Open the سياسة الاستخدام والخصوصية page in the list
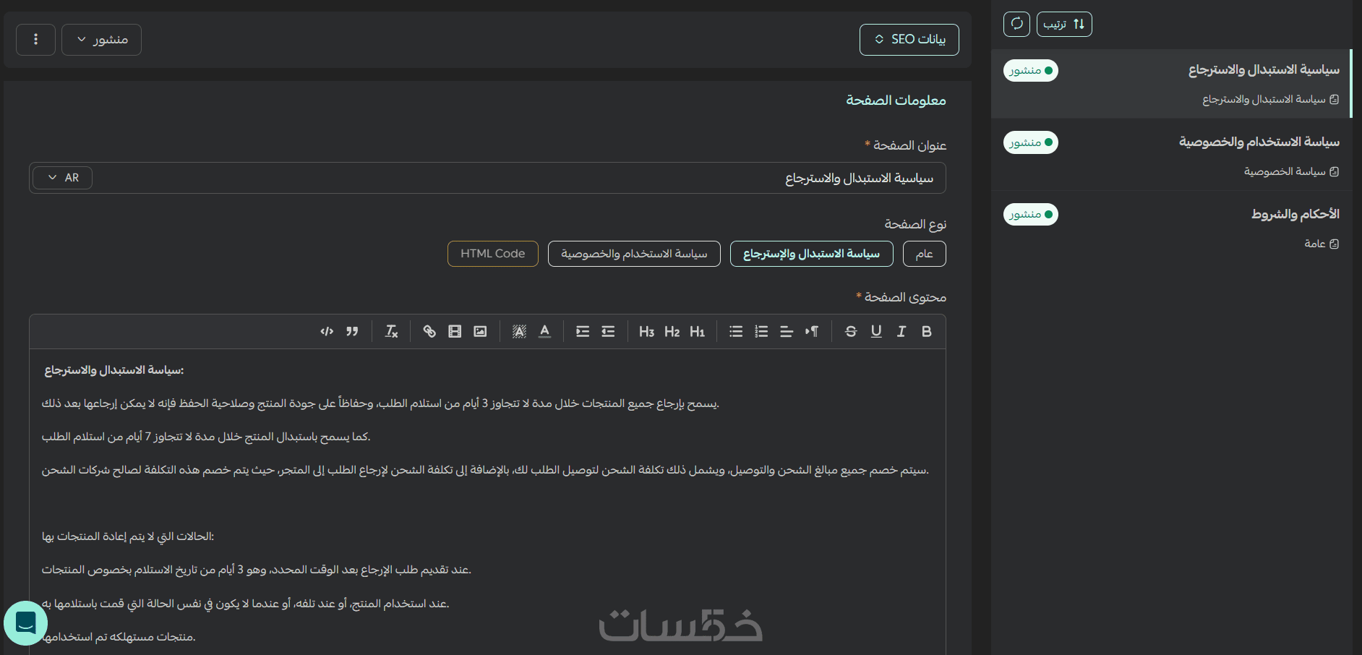Screen dimensions: 1362x655 click(1171, 155)
